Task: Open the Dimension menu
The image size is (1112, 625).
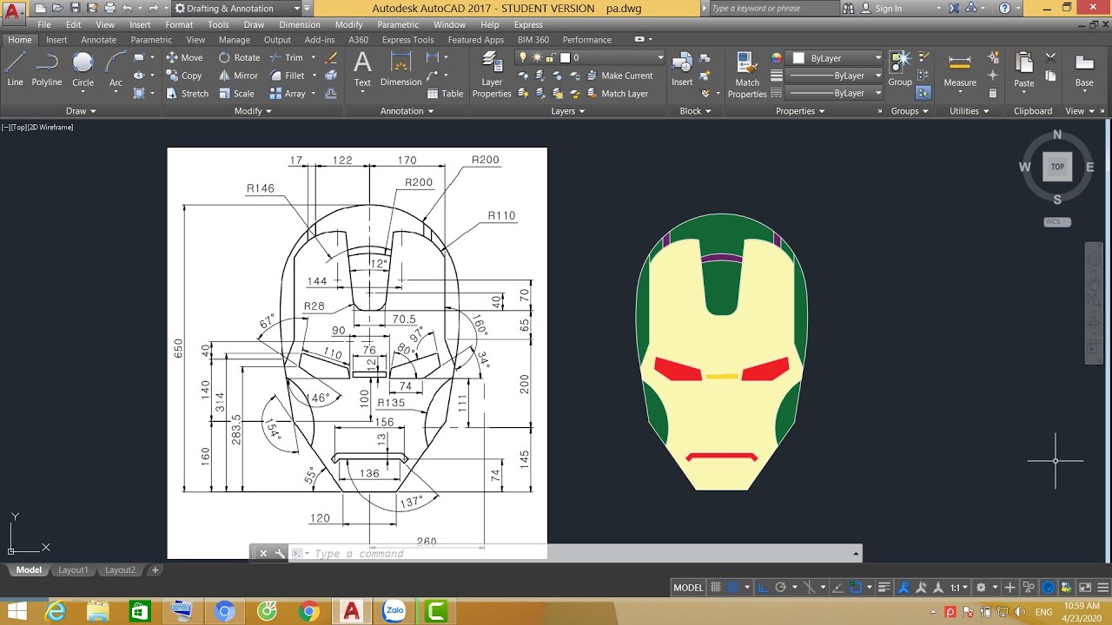Action: pos(299,25)
